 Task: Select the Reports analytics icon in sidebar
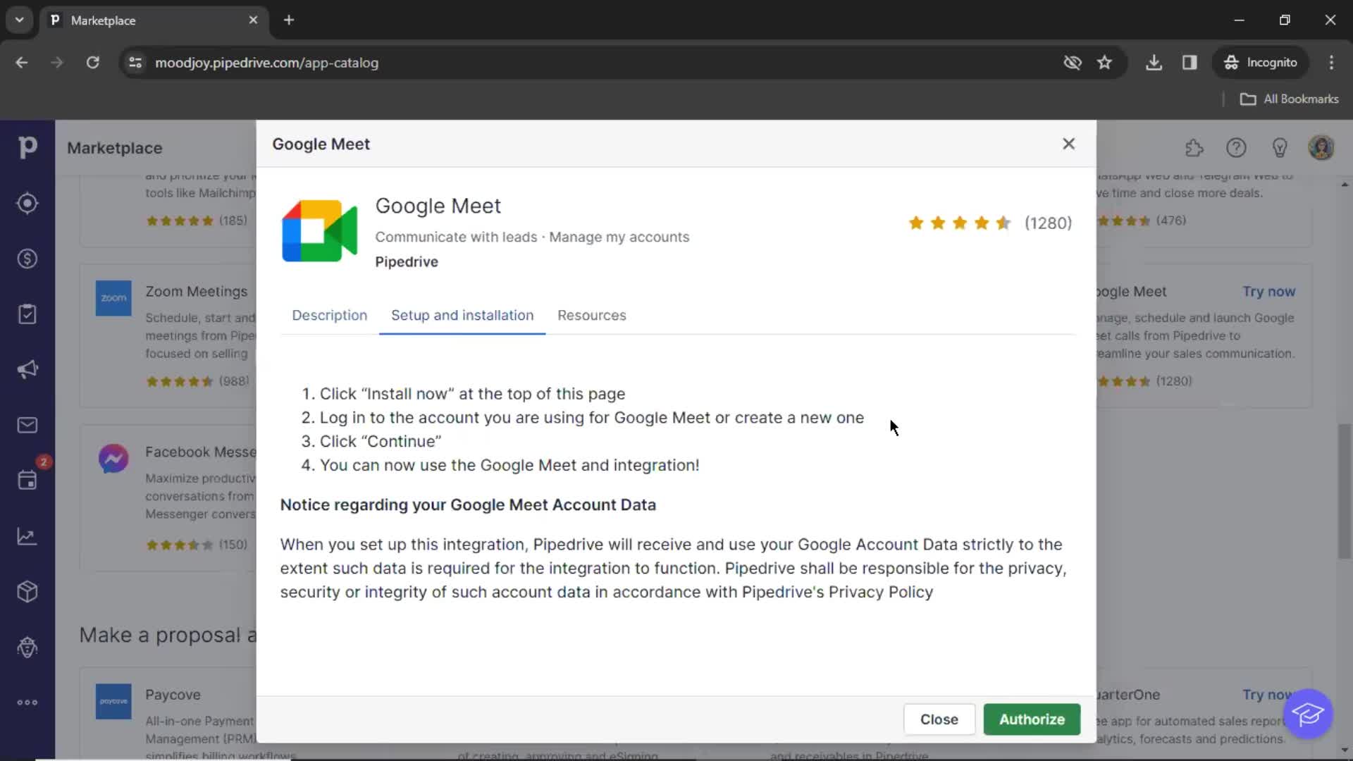tap(27, 536)
